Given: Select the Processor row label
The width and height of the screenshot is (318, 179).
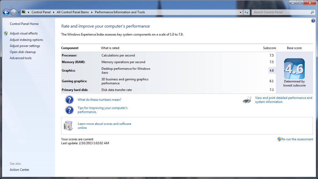Looking at the screenshot, I should pyautogui.click(x=69, y=55).
